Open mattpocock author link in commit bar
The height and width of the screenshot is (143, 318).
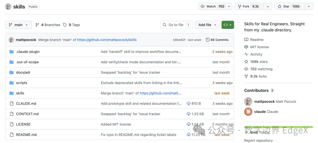pyautogui.click(x=26, y=40)
